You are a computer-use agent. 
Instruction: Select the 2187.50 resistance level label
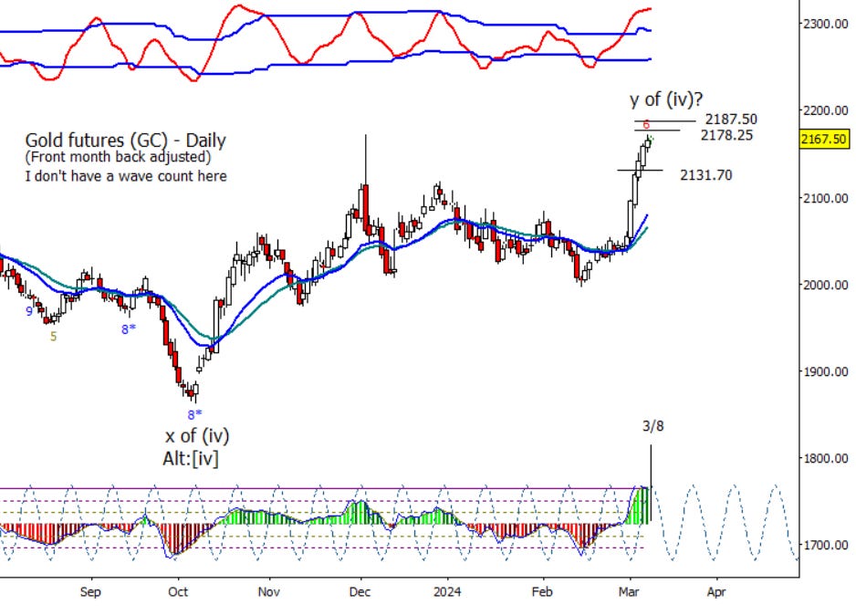point(731,119)
